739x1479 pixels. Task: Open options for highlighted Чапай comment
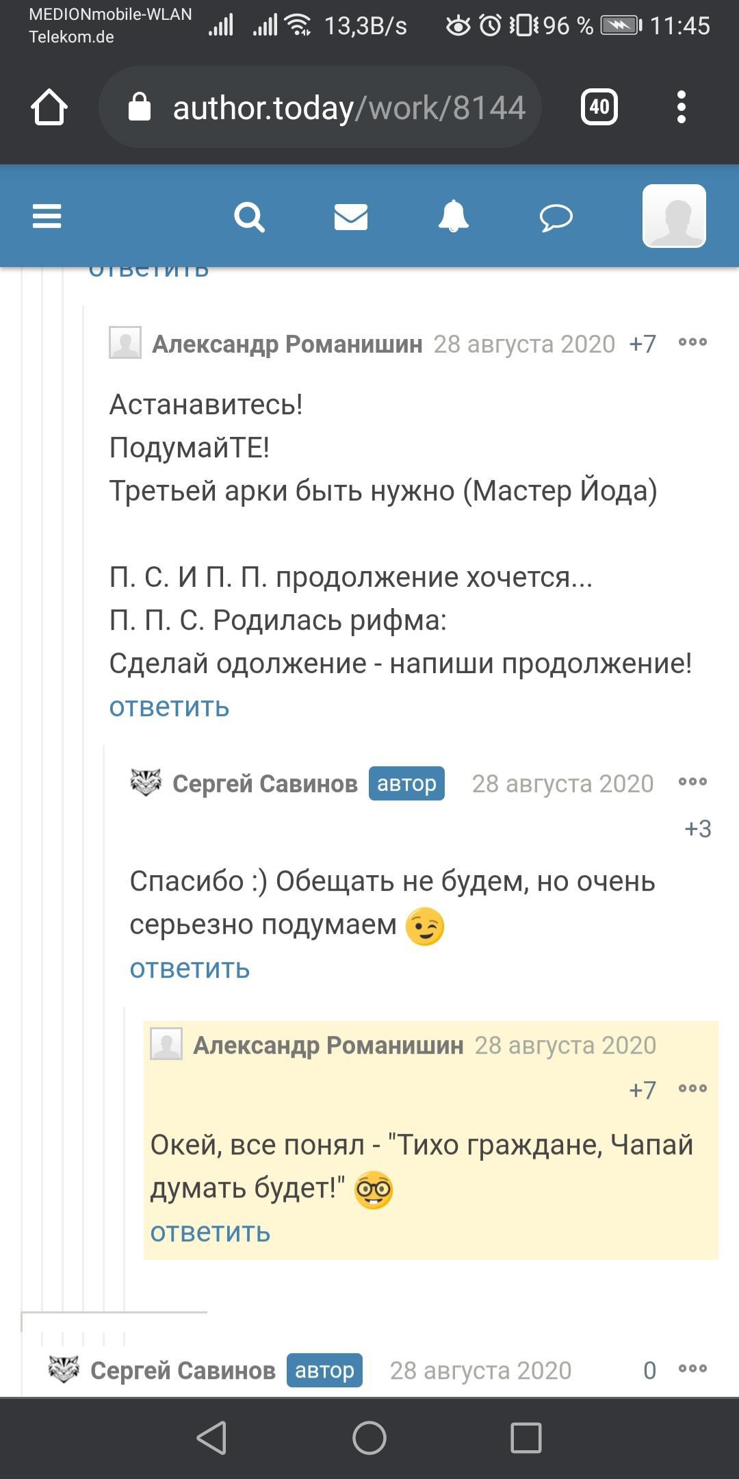(692, 1089)
